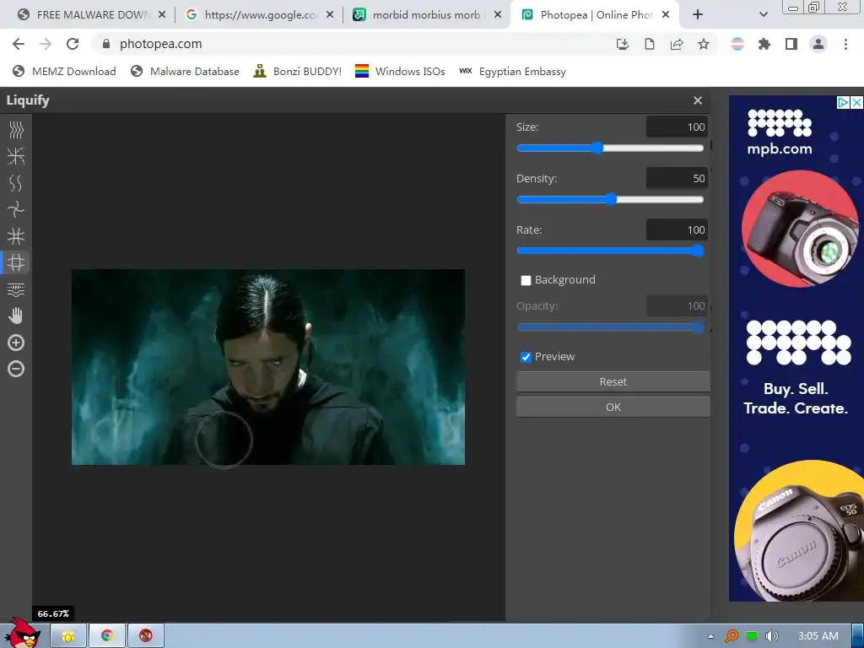Screen dimensions: 864x648
Task: Select the Smooth liquify tool
Action: click(x=16, y=183)
